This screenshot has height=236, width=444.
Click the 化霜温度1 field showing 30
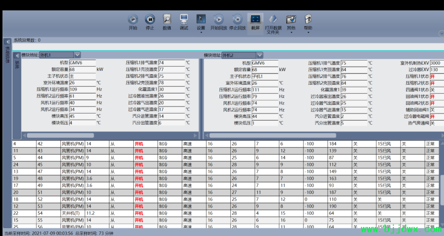[x=171, y=89]
